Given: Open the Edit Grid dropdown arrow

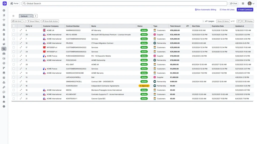Looking at the screenshot, I should point(24,21).
